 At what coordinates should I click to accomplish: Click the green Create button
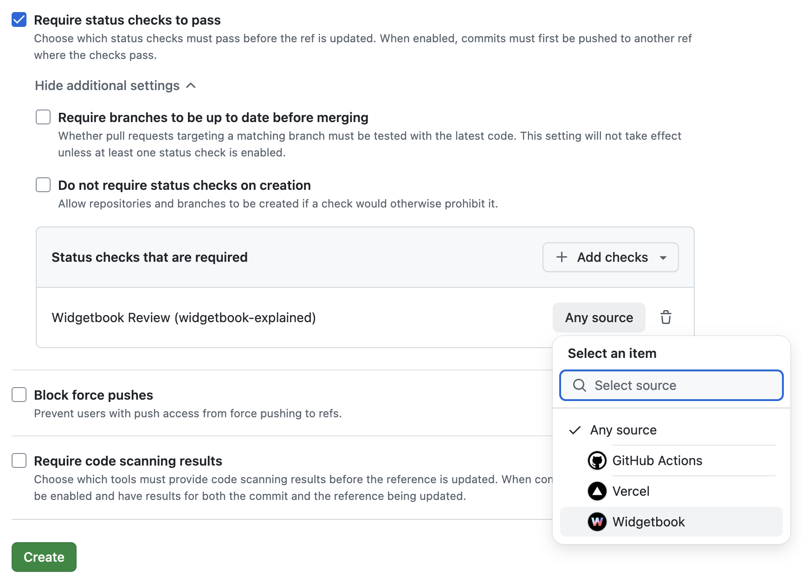click(44, 557)
